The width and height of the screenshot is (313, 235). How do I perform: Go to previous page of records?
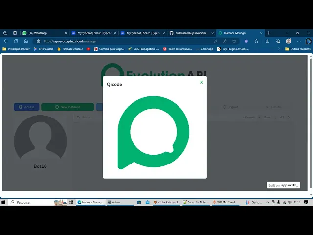tap(260, 117)
